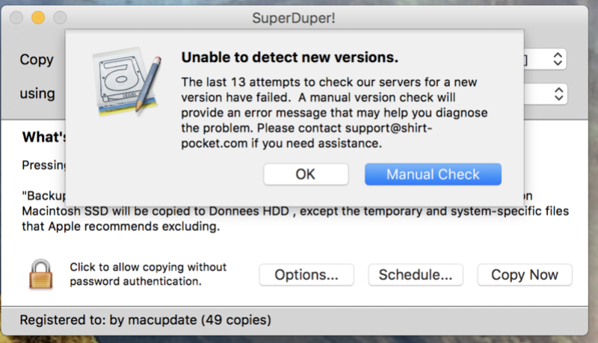Open the Copy destination drive dropdown

556,59
